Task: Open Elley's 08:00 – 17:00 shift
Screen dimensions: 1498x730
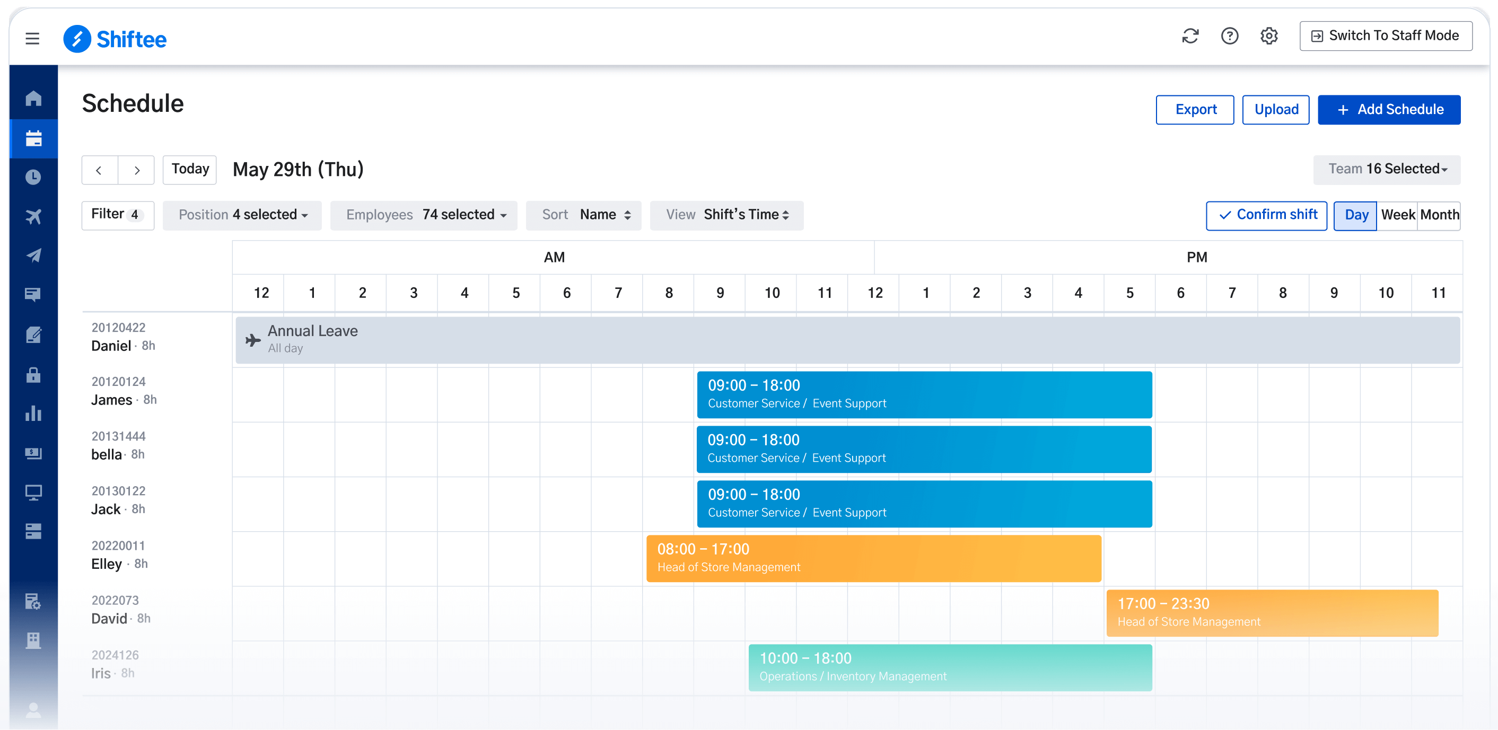Action: [873, 559]
